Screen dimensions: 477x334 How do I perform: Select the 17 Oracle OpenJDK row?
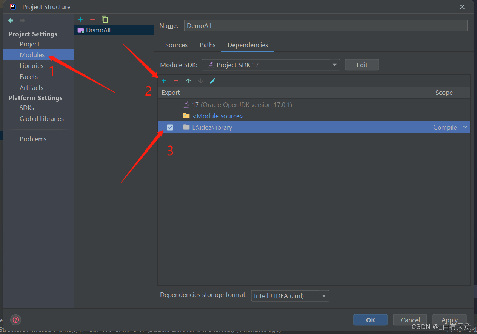[x=314, y=105]
